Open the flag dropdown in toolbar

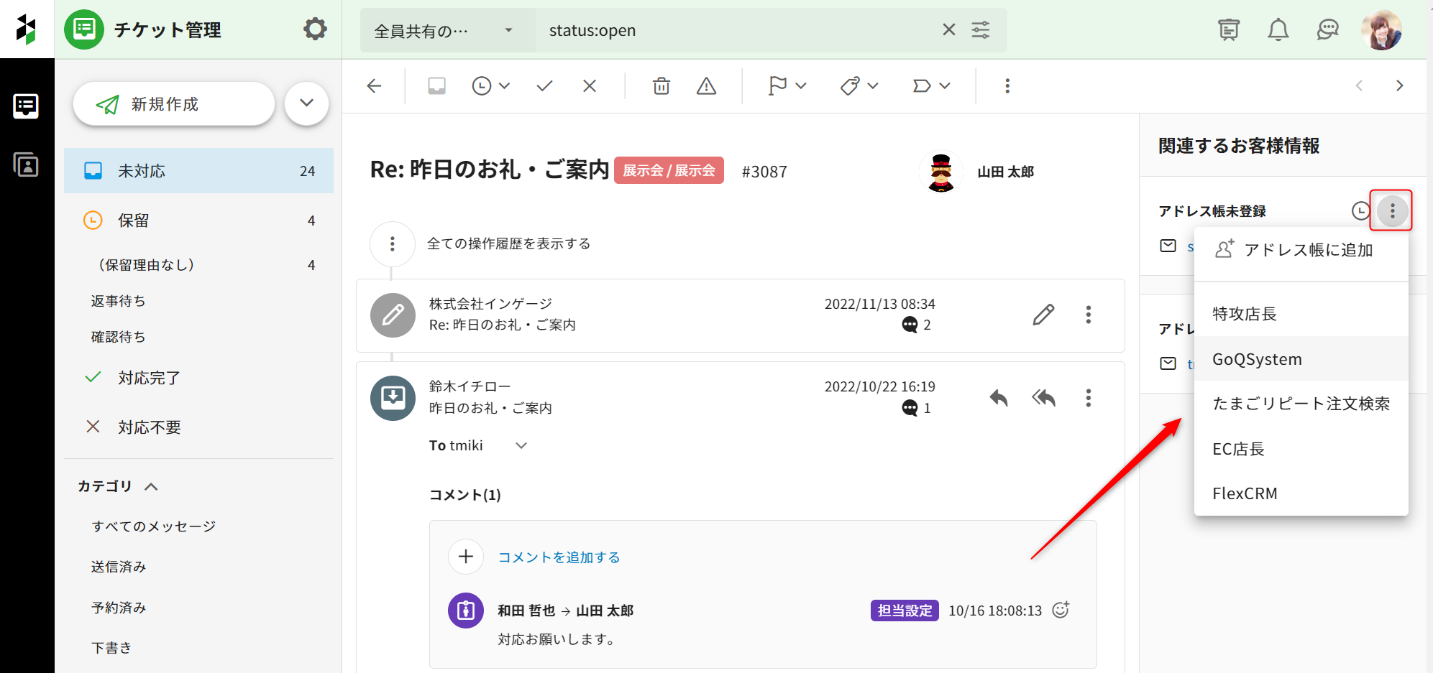(x=787, y=86)
